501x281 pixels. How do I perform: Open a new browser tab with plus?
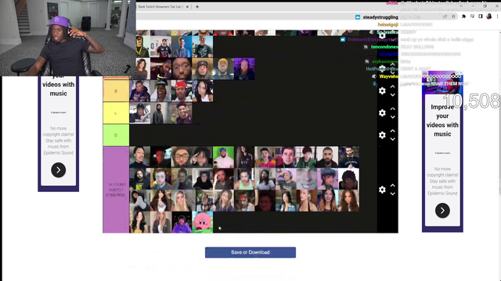click(197, 7)
